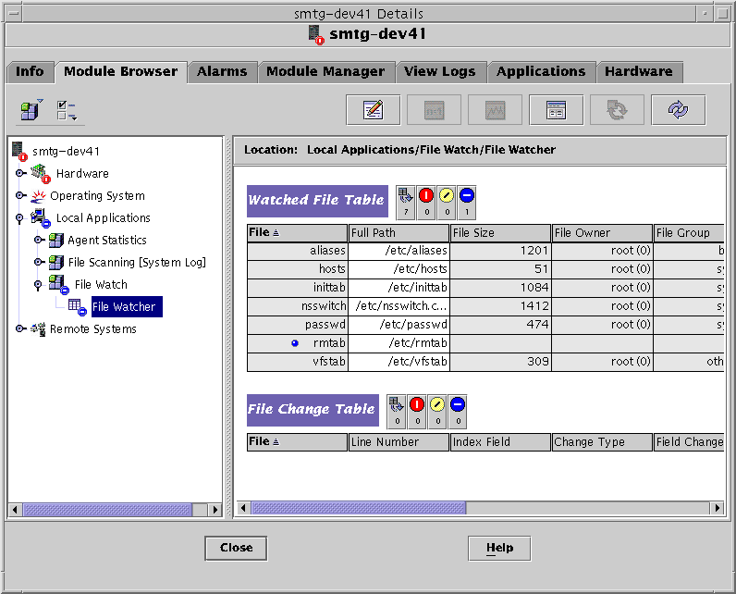This screenshot has height=594, width=736.
Task: Click the File Size column header
Action: tap(501, 233)
